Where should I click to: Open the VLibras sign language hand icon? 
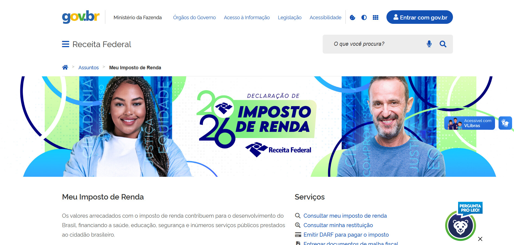tap(505, 123)
